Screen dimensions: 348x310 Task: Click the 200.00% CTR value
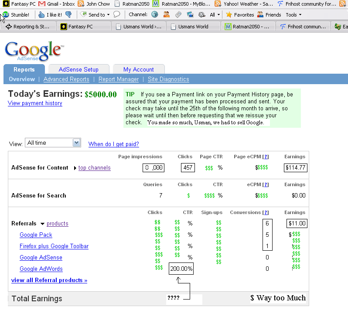(x=181, y=269)
